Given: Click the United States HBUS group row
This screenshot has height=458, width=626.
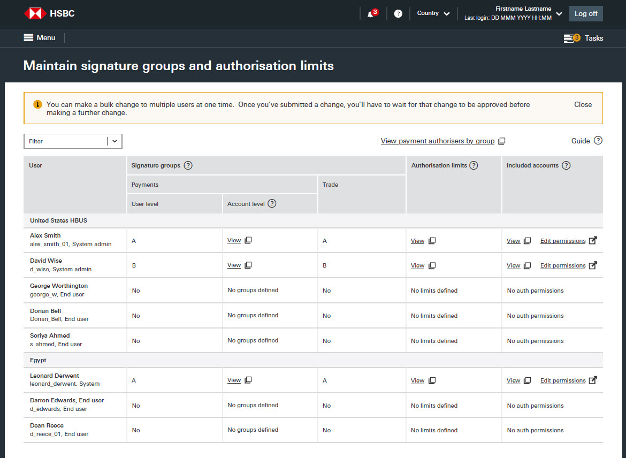Looking at the screenshot, I should [x=313, y=220].
